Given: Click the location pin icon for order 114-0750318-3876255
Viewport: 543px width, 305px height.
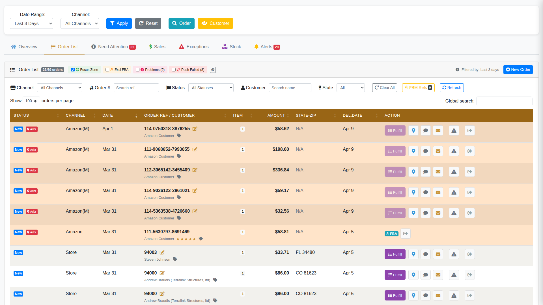Looking at the screenshot, I should point(413,130).
